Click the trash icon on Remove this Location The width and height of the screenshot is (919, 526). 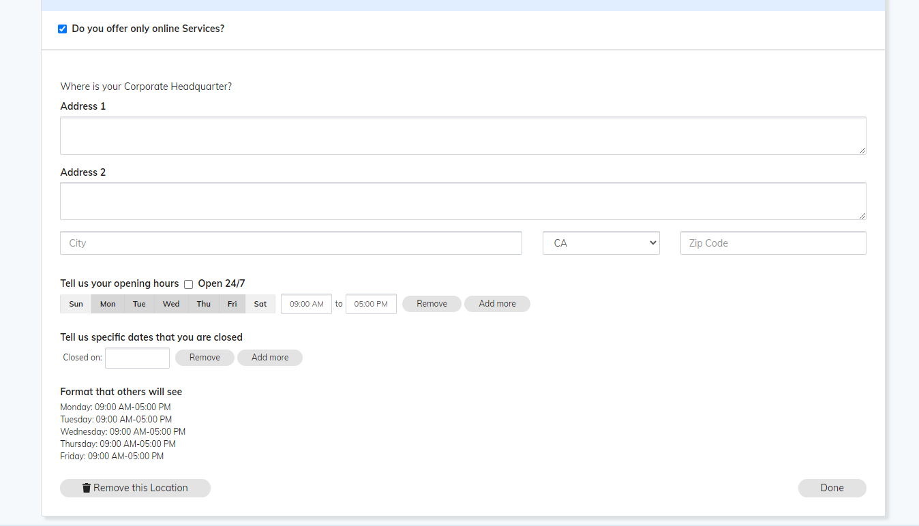[86, 487]
